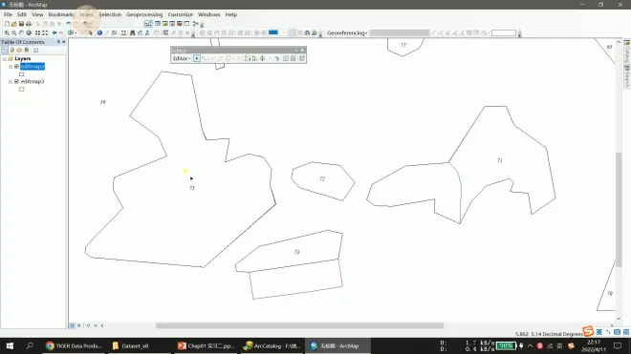Select the editmap3 layer name
The image size is (631, 354).
(x=33, y=81)
